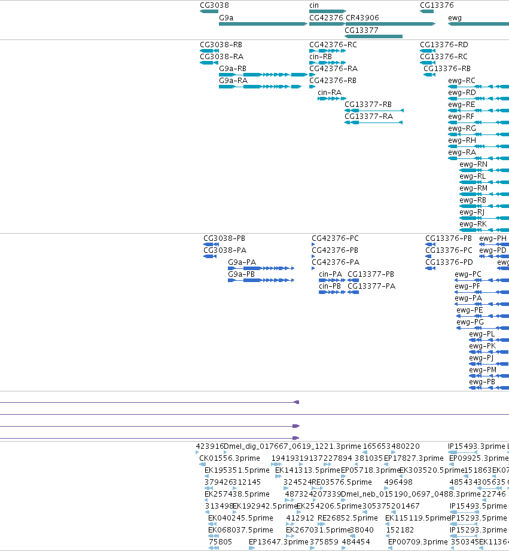Select transcript ewg-RN label
This screenshot has height=551, width=509.
point(474,164)
